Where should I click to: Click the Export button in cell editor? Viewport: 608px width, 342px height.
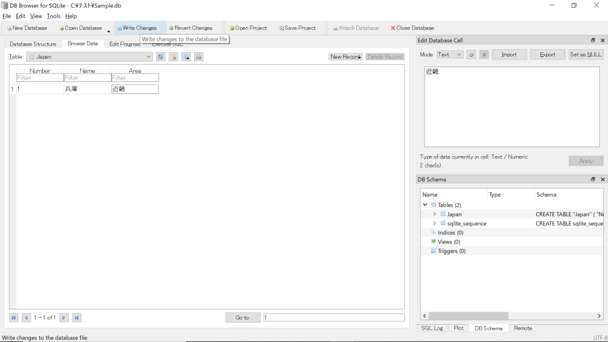pos(547,55)
